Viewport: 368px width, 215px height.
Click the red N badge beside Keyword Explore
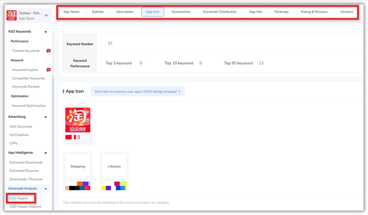point(48,70)
